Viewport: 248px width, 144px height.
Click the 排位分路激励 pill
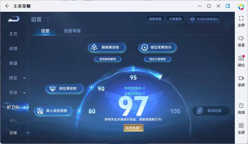pyautogui.click(x=157, y=59)
